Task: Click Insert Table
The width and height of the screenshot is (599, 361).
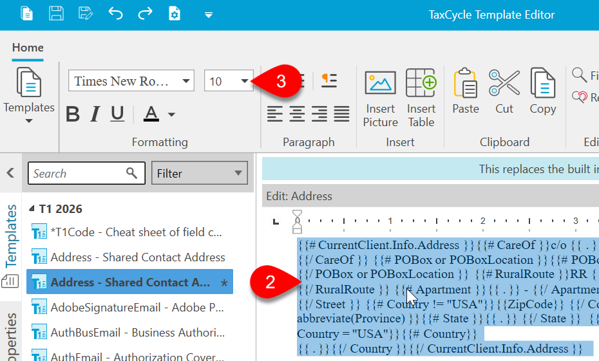Action: [421, 98]
